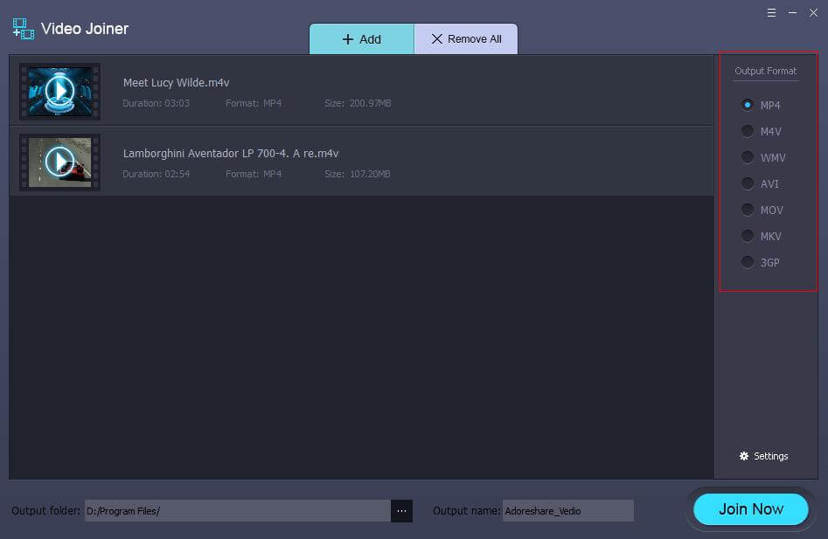Select the WMV radio button

point(748,157)
